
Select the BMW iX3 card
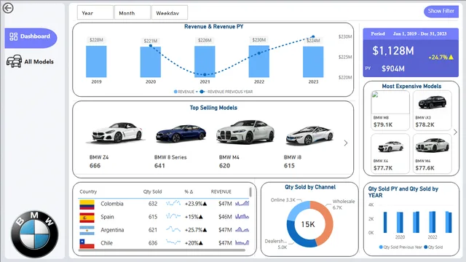[432, 111]
